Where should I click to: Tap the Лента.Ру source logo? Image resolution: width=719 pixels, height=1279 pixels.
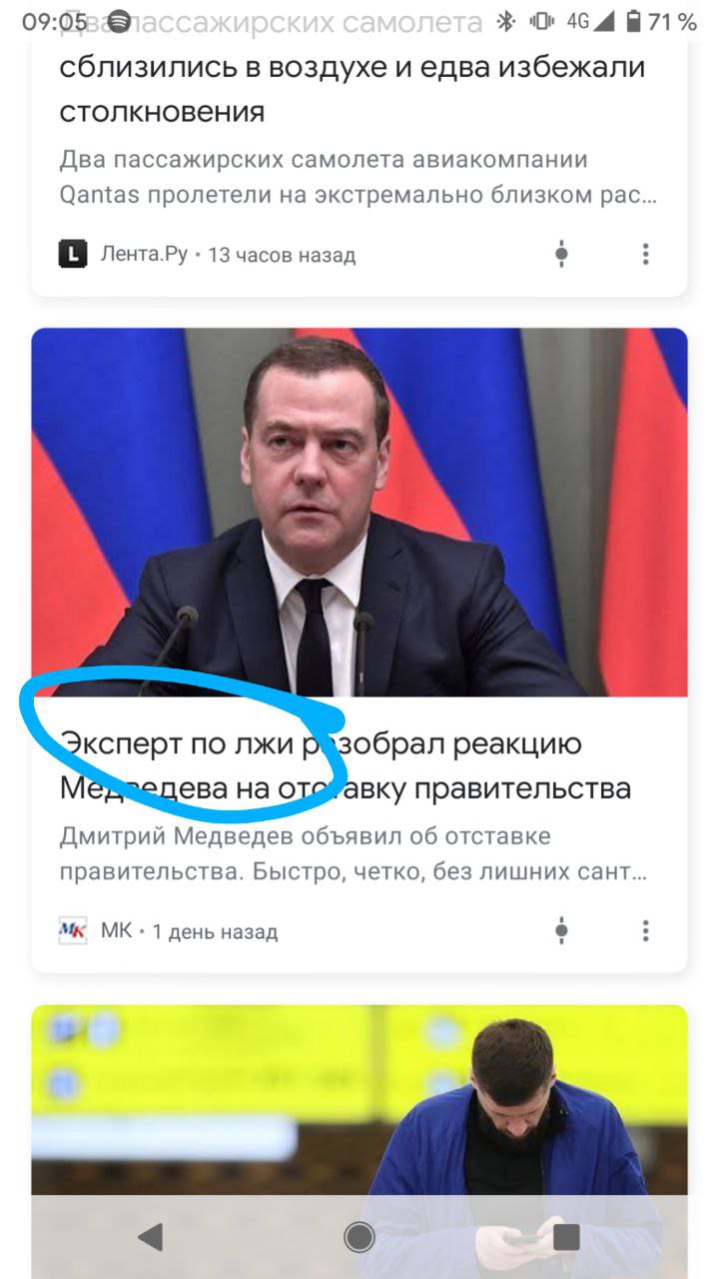(73, 254)
